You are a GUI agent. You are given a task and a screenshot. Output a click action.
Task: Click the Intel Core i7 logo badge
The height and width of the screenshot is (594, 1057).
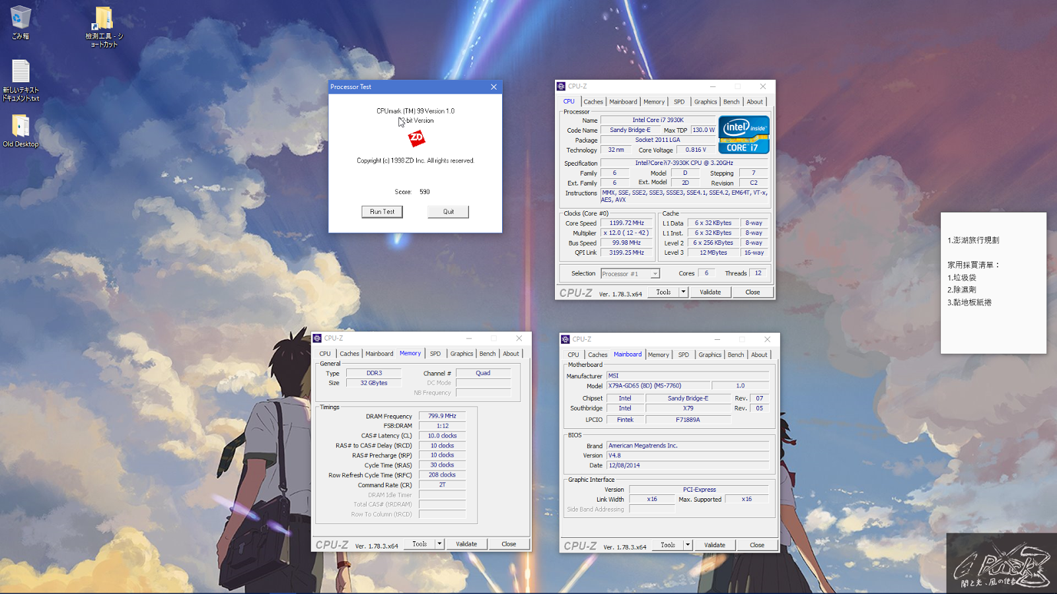coord(744,135)
